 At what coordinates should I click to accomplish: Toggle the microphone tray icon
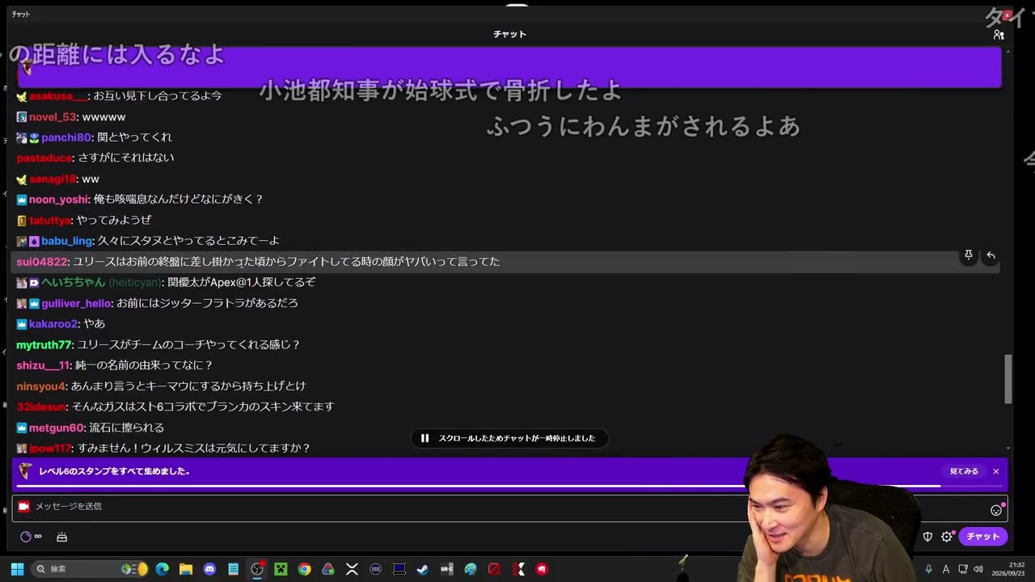point(928,569)
